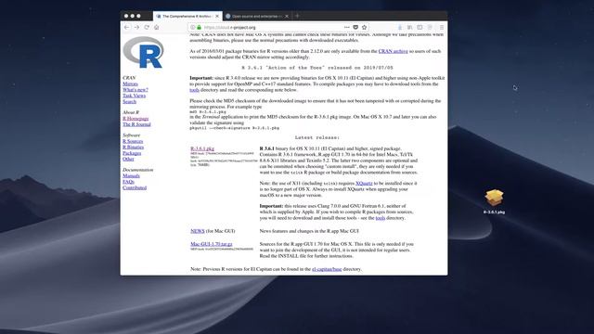Open the Contributed link

pyautogui.click(x=135, y=187)
